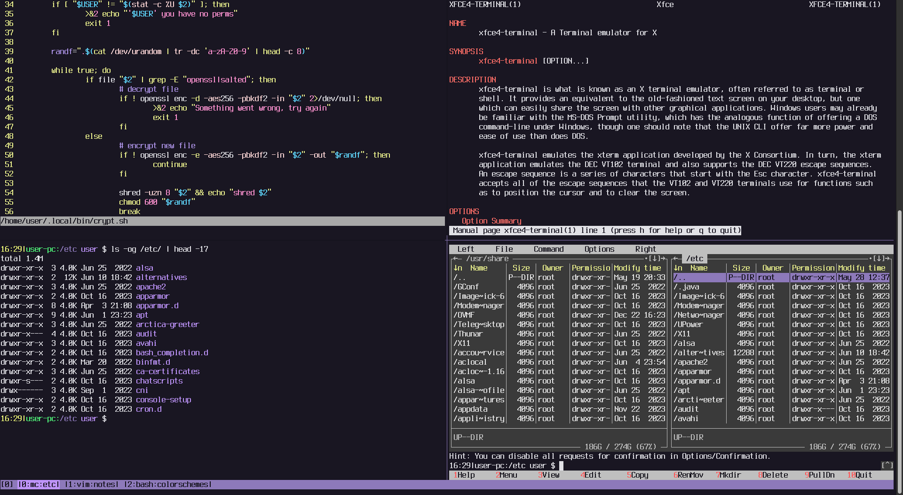The height and width of the screenshot is (495, 903).
Task: Sort /etc panel by Size column header
Action: click(741, 268)
